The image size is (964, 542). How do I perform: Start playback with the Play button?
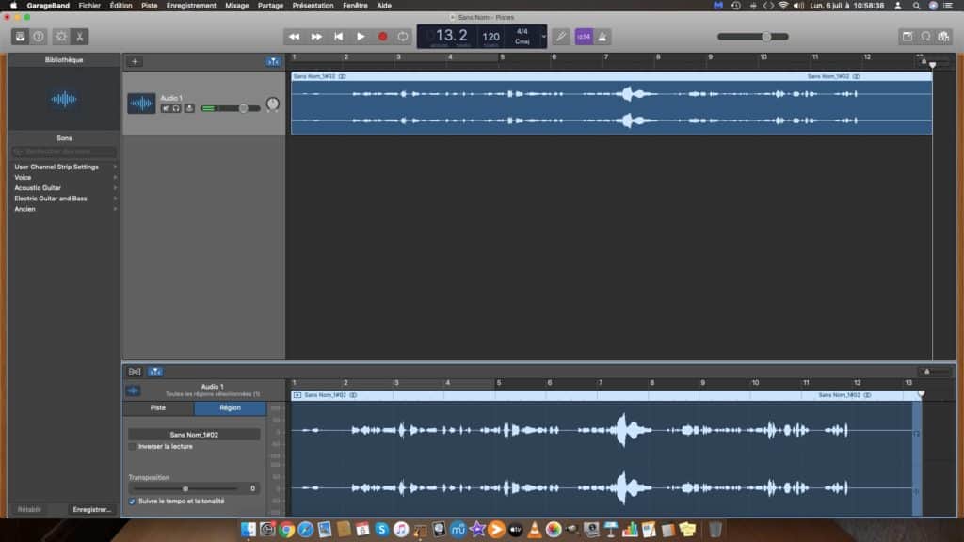[x=361, y=36]
